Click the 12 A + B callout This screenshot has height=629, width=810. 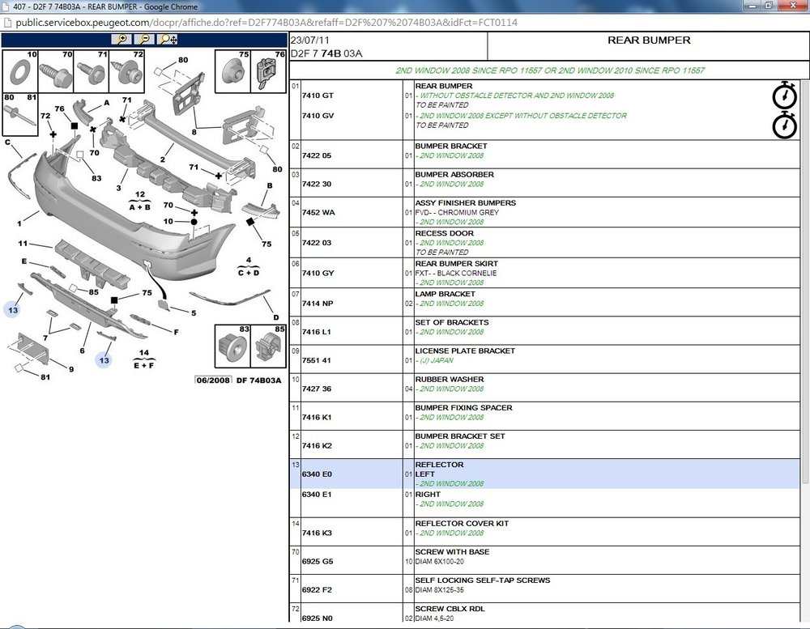tap(140, 201)
